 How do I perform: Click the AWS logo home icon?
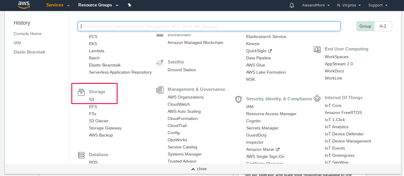pyautogui.click(x=24, y=5)
